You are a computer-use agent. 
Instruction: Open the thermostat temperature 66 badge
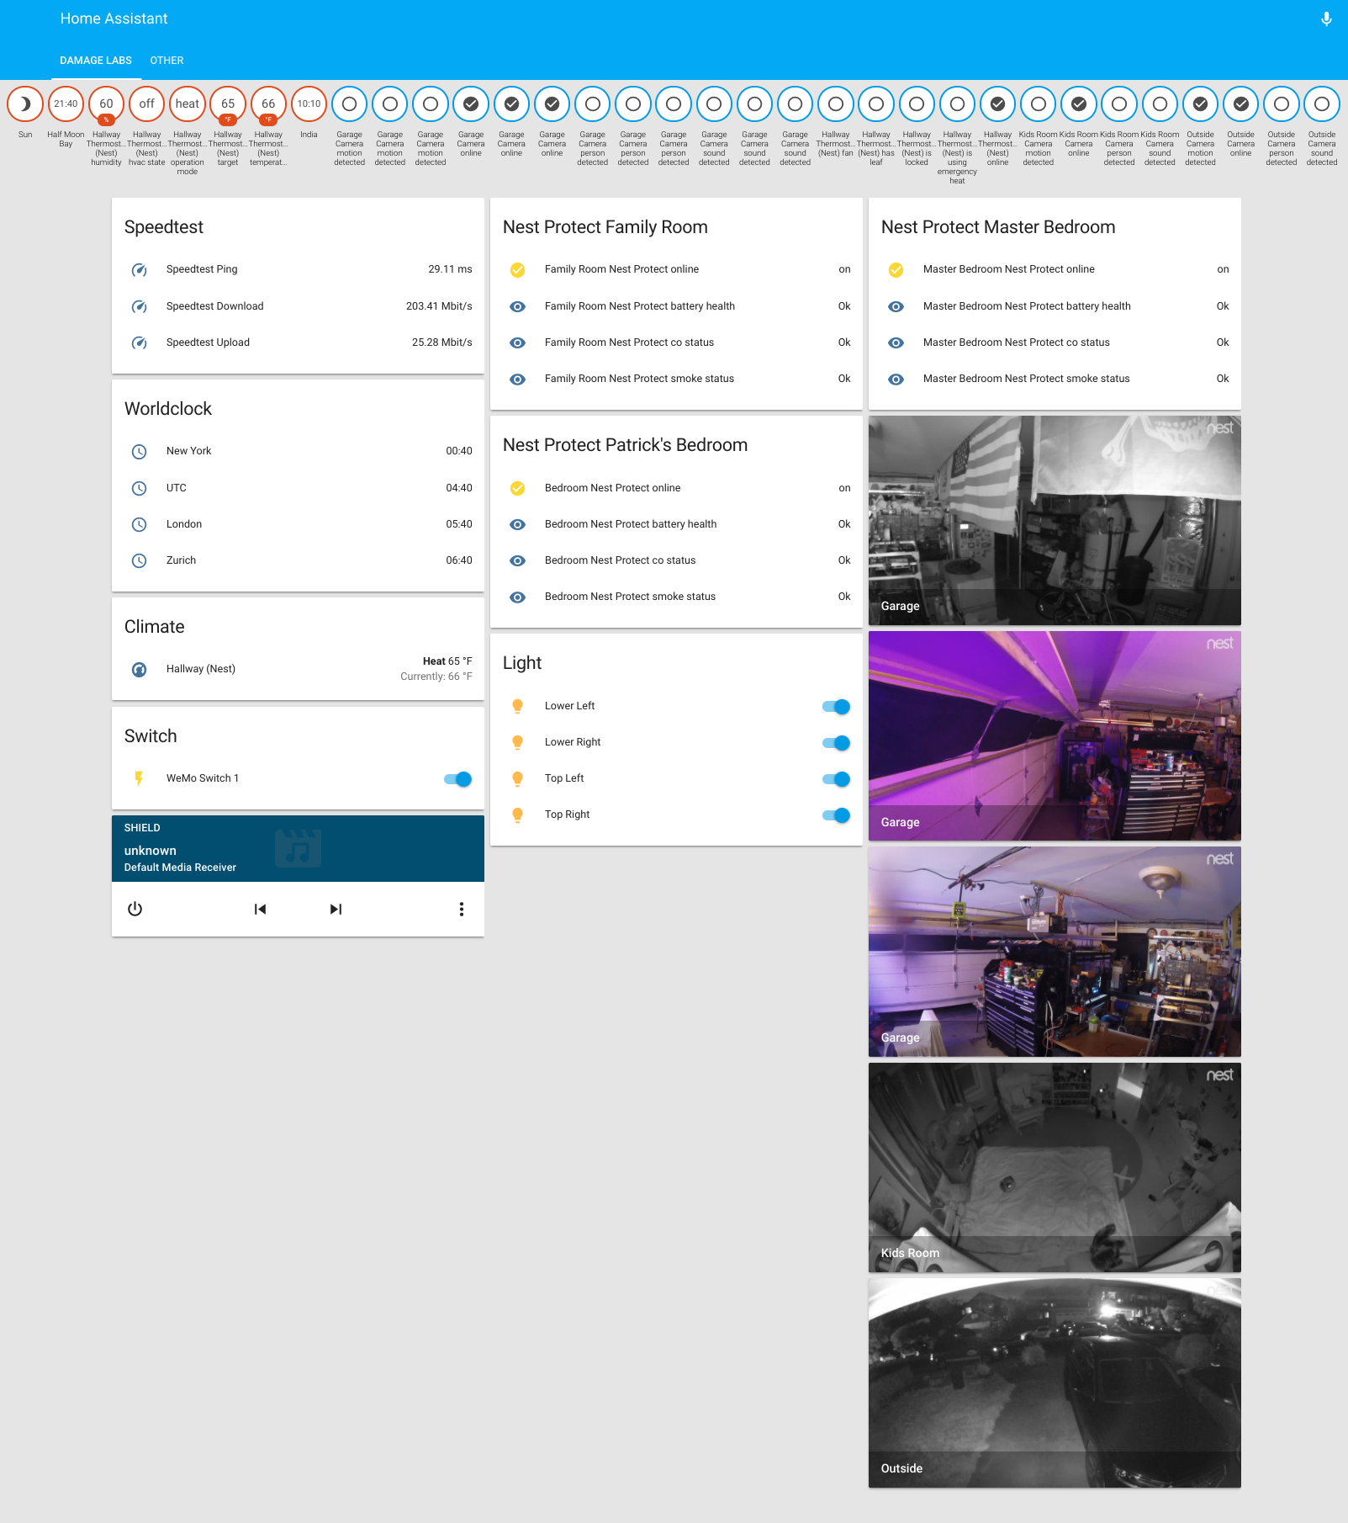[x=268, y=104]
